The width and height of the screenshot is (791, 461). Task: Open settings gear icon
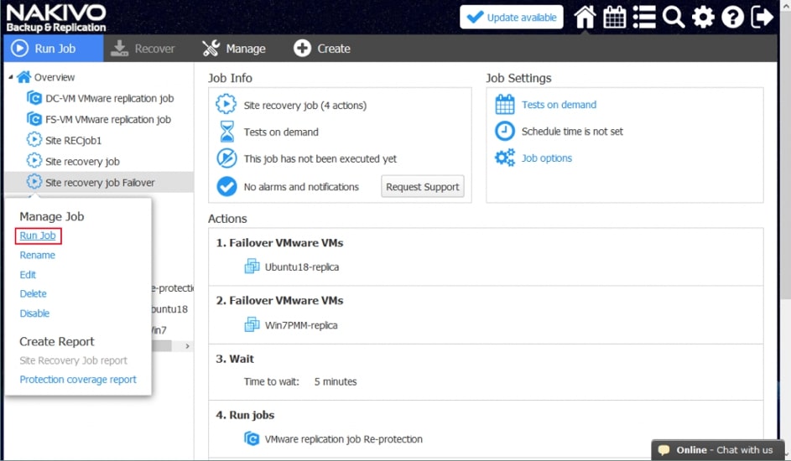(x=703, y=17)
